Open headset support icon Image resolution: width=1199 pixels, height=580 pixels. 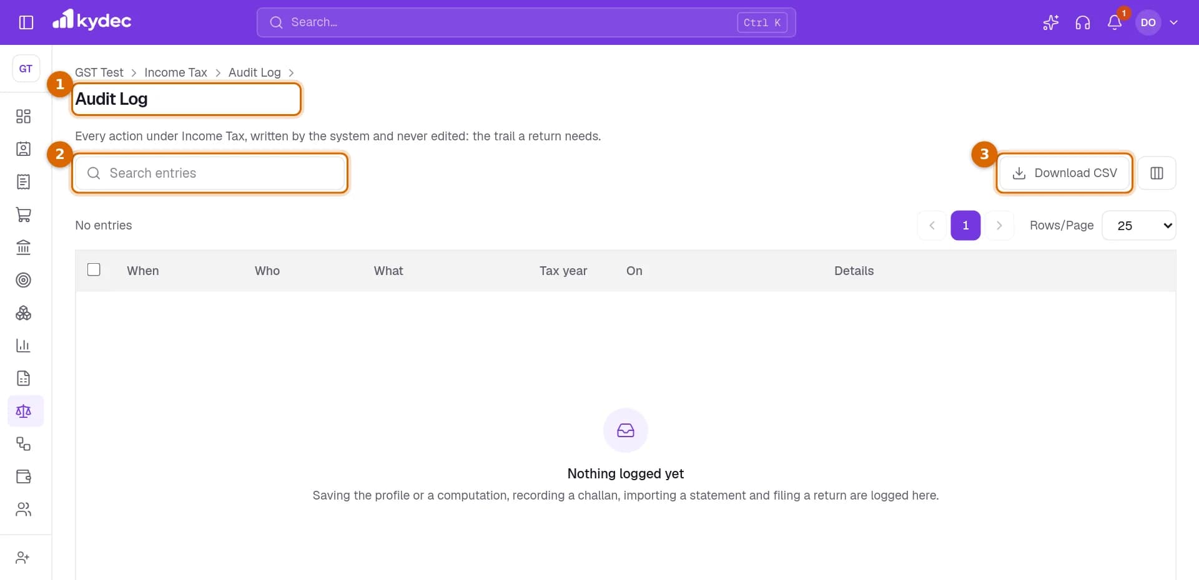pyautogui.click(x=1083, y=22)
